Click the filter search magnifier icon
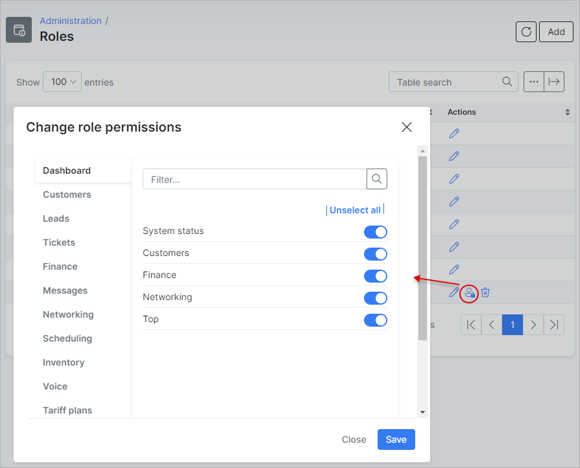Viewport: 580px width, 468px height. pyautogui.click(x=376, y=179)
